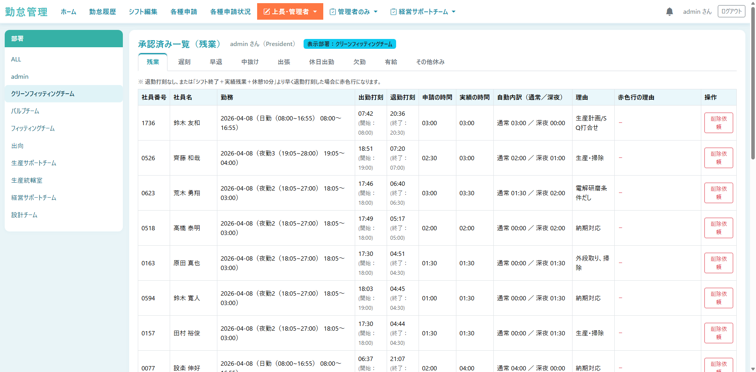Open the ホーム menu
756x372 pixels.
[69, 12]
